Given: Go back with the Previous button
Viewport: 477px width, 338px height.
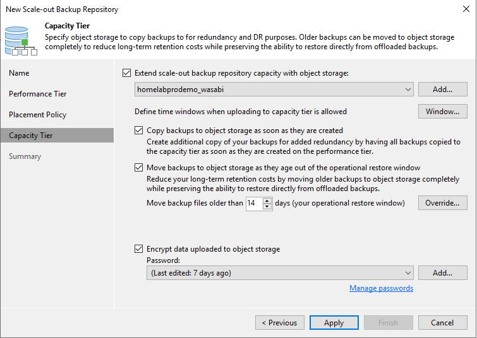Looking at the screenshot, I should (279, 323).
